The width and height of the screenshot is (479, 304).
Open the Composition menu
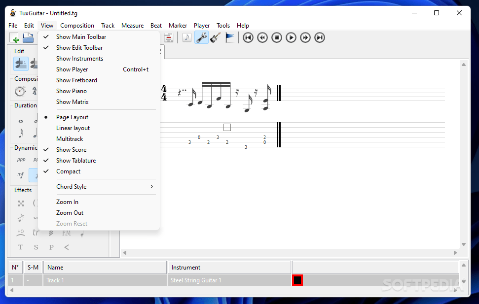(77, 25)
